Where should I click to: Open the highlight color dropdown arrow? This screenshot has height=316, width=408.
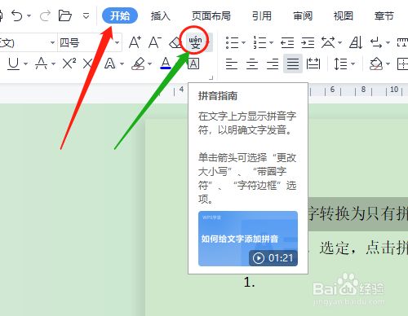coord(149,64)
